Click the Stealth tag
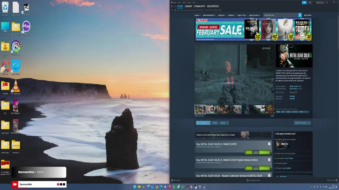Image resolution: width=339 pixels, height=190 pixels. tap(278, 112)
